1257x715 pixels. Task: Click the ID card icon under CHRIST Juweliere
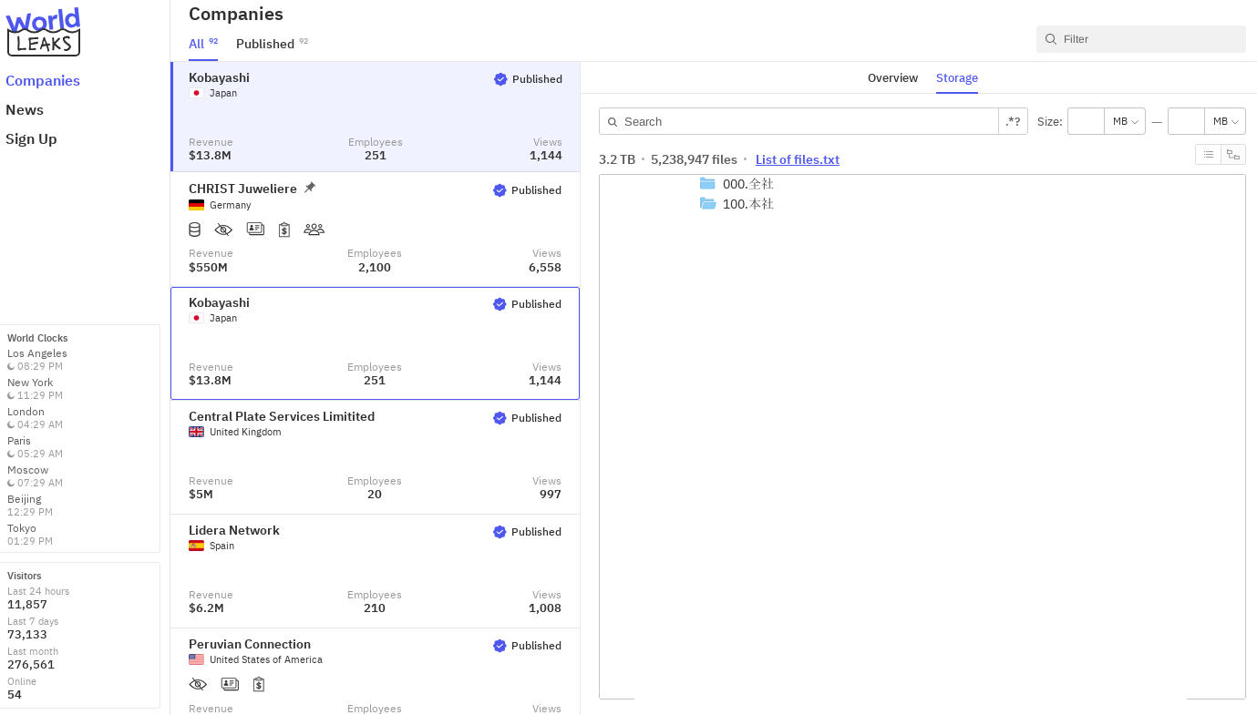click(x=255, y=230)
